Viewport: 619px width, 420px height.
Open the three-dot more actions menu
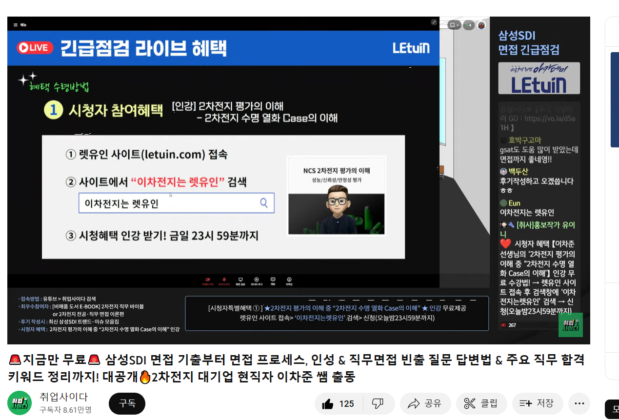pos(579,403)
